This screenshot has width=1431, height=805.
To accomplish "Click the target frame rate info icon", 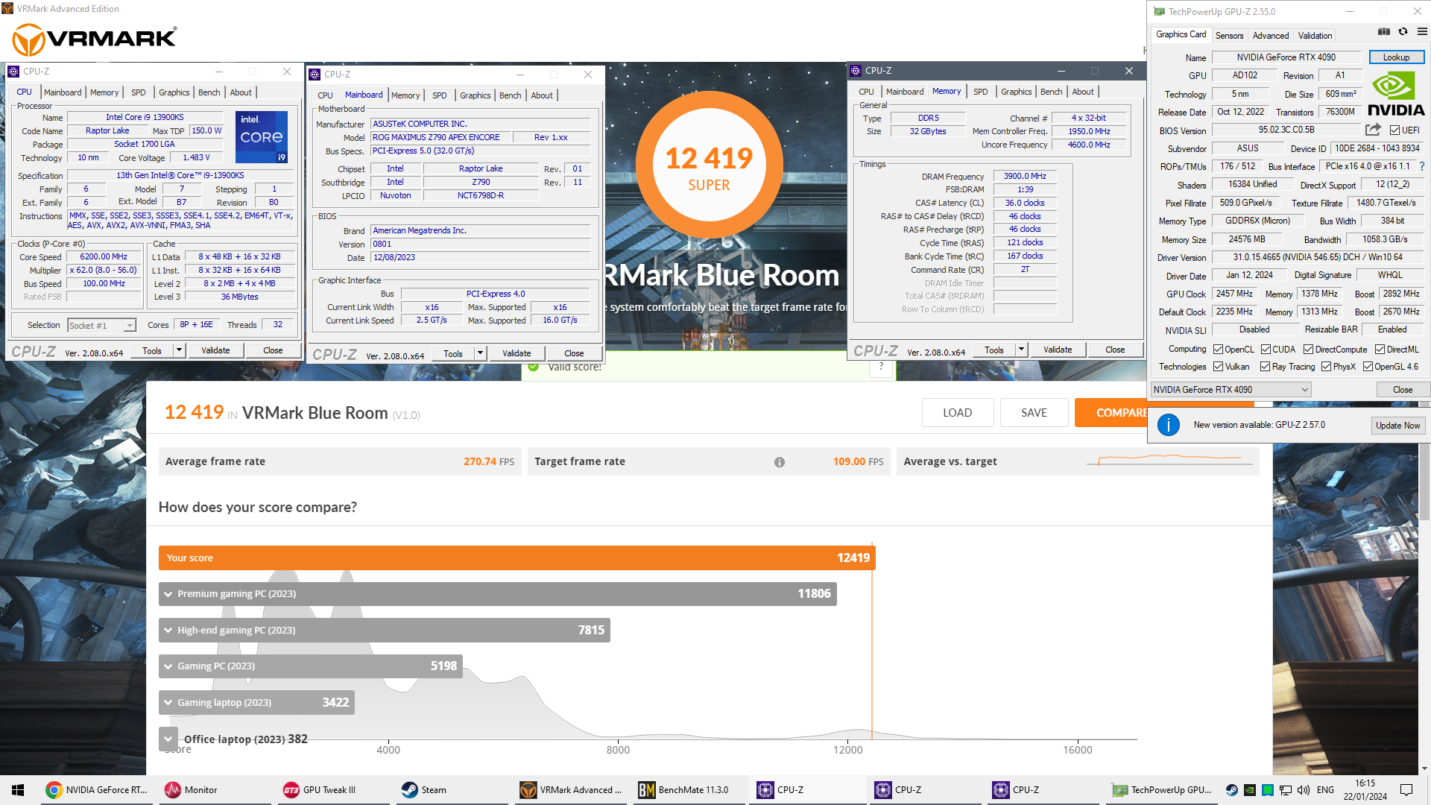I will click(780, 462).
